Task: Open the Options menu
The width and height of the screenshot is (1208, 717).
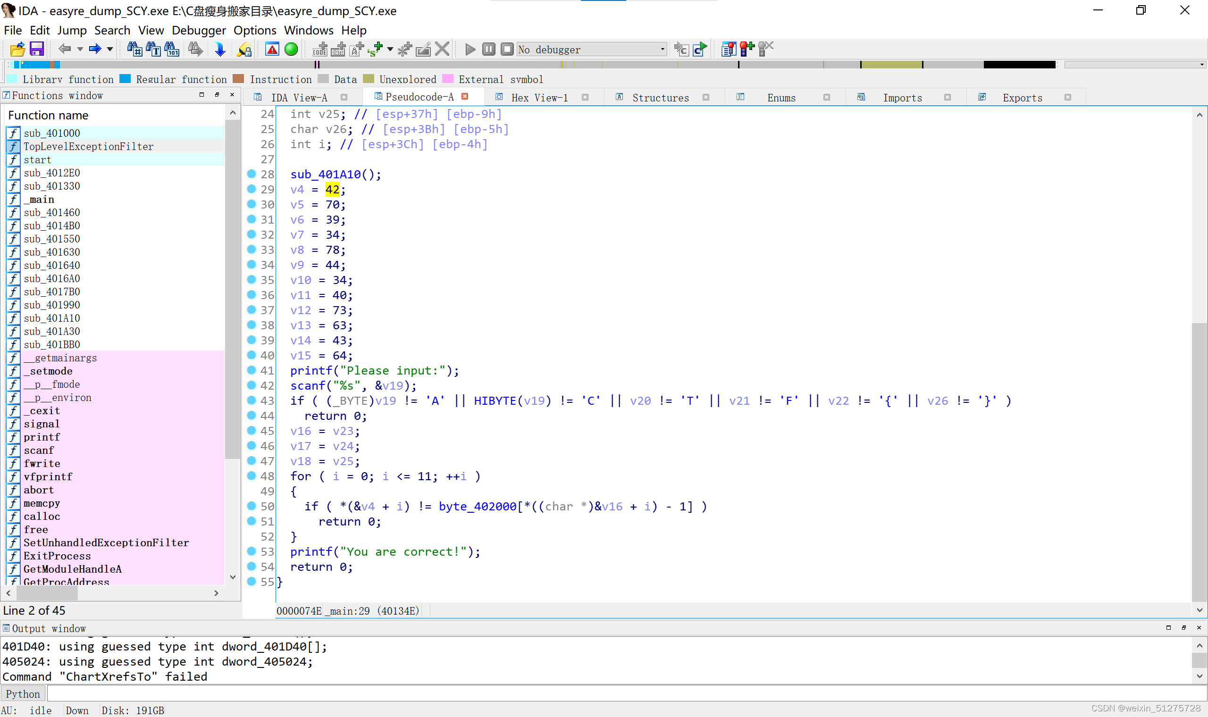Action: pos(255,30)
